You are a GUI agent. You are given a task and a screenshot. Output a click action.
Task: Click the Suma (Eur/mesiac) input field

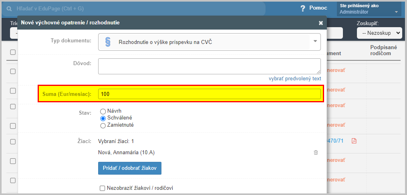tap(209, 94)
